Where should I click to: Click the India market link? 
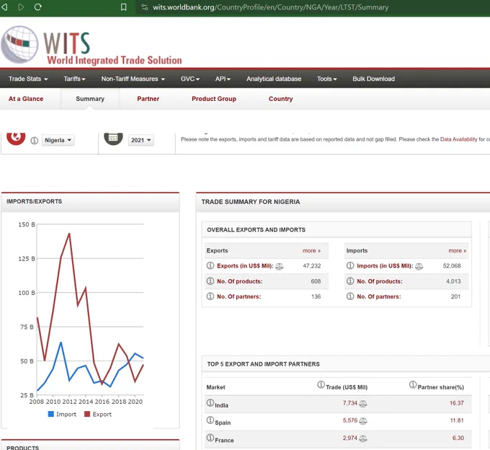point(221,405)
